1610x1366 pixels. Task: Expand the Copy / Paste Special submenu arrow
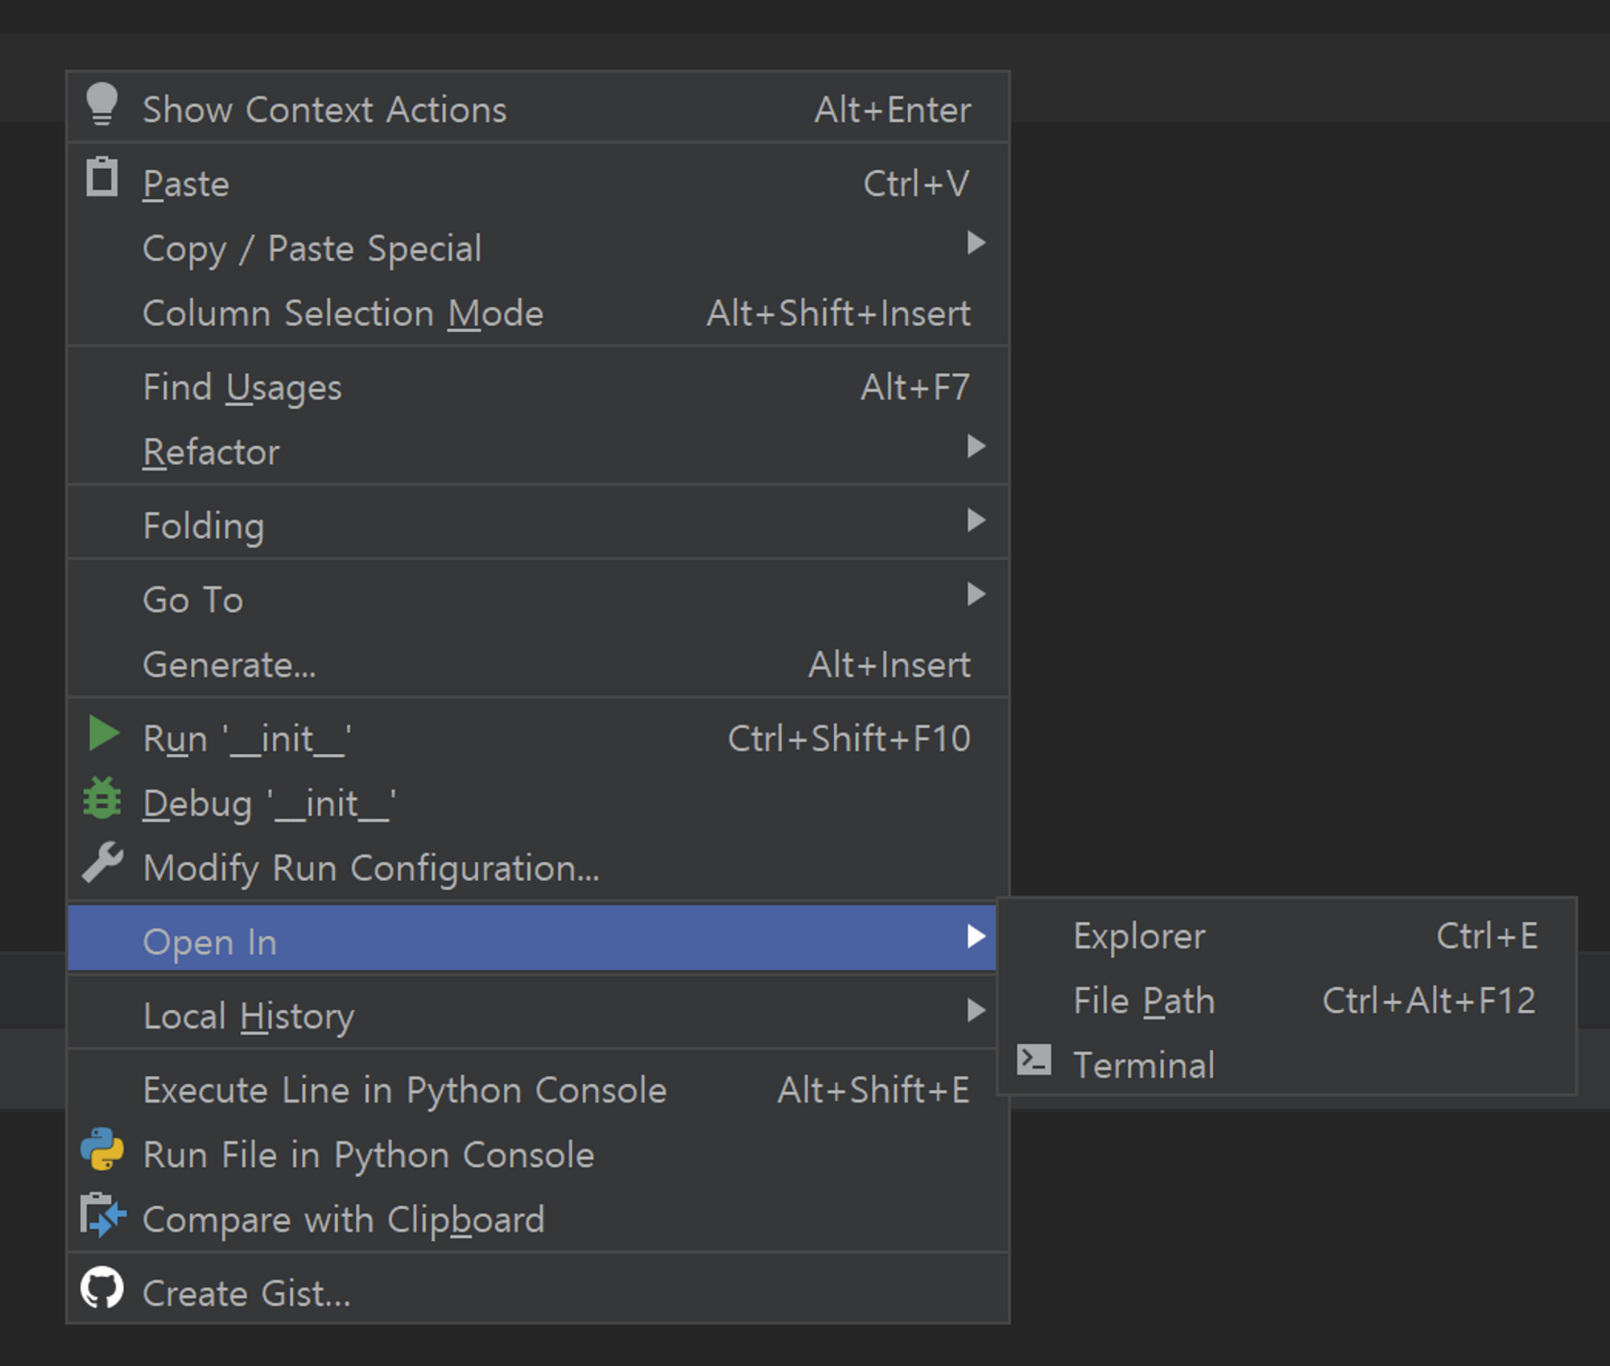(976, 243)
